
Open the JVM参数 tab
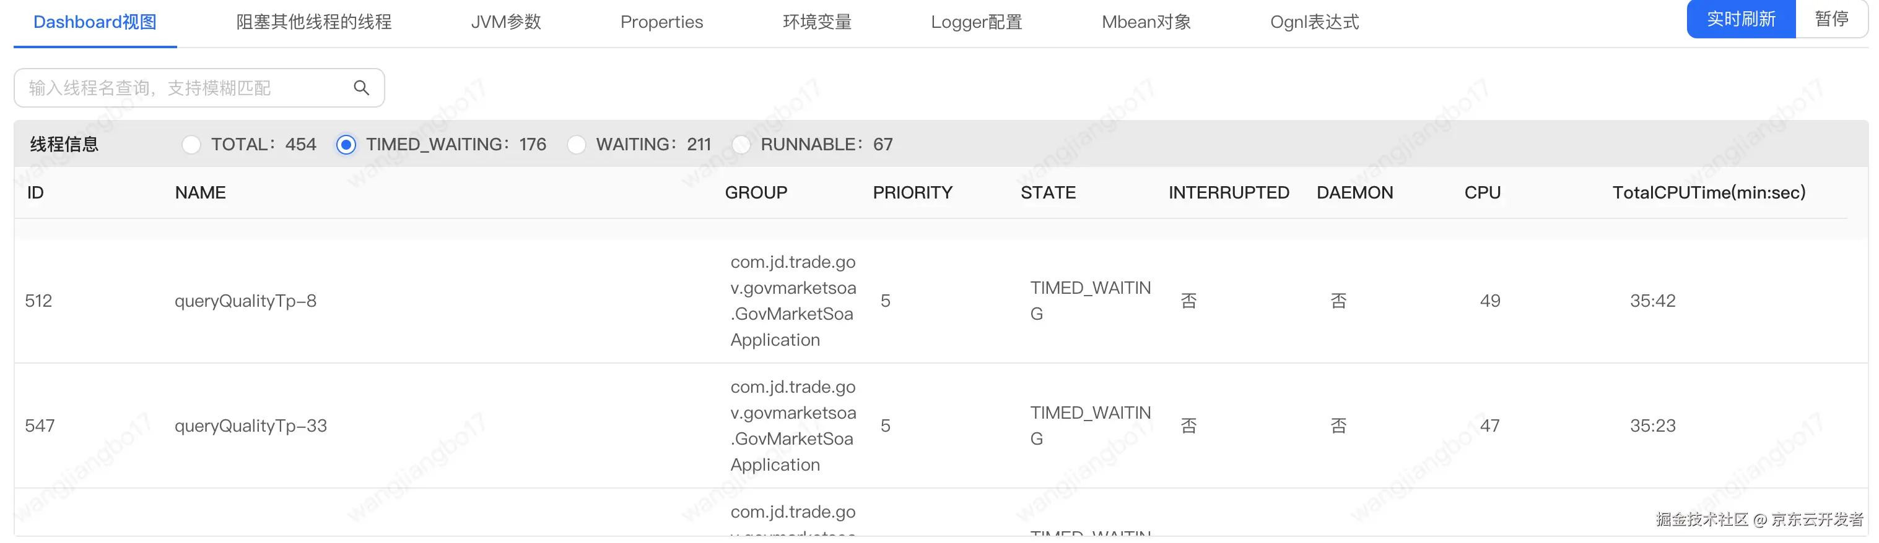tap(506, 22)
